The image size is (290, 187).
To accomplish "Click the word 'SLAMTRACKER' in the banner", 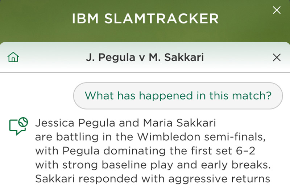I will (x=161, y=18).
